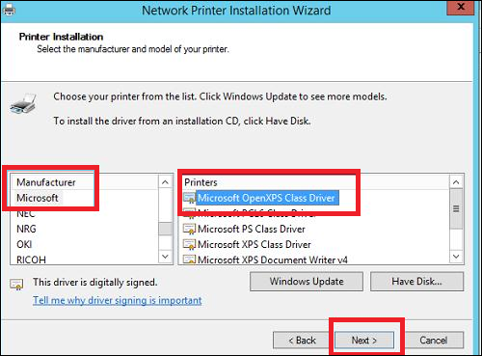Click the Printers list down arrow

tap(456, 257)
